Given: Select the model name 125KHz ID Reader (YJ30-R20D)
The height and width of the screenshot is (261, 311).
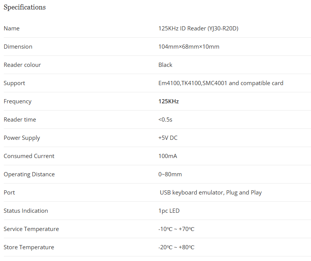Looking at the screenshot, I should pyautogui.click(x=198, y=28).
